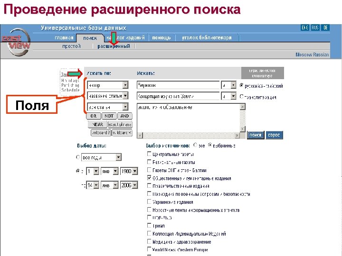Switch to простой search mode
This screenshot has height=256, width=342.
(x=71, y=46)
